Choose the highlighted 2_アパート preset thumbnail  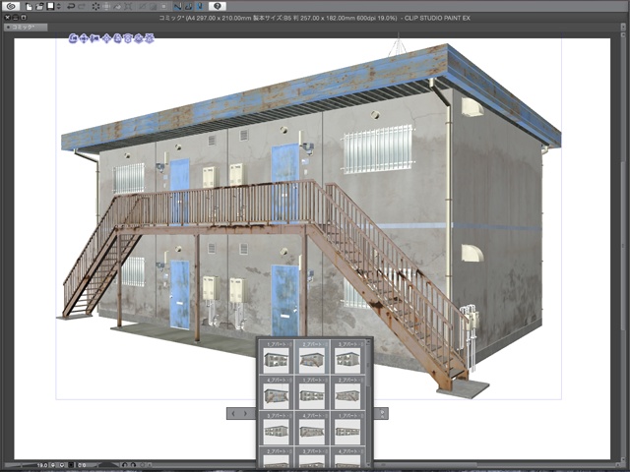tap(312, 356)
